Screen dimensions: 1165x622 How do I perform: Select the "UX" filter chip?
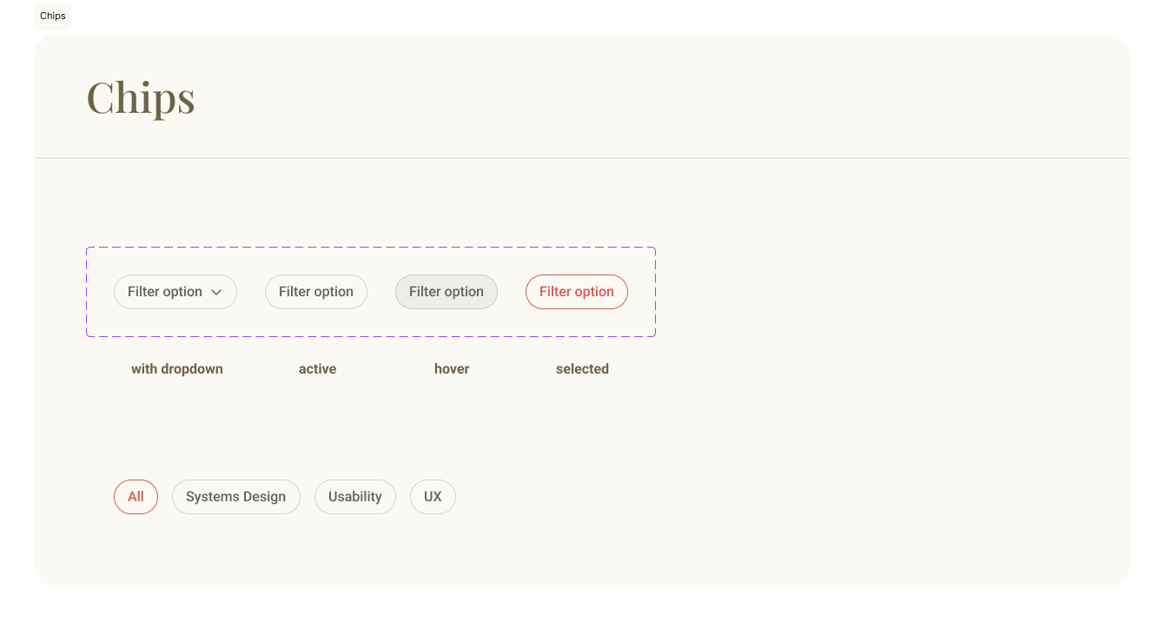coord(432,496)
